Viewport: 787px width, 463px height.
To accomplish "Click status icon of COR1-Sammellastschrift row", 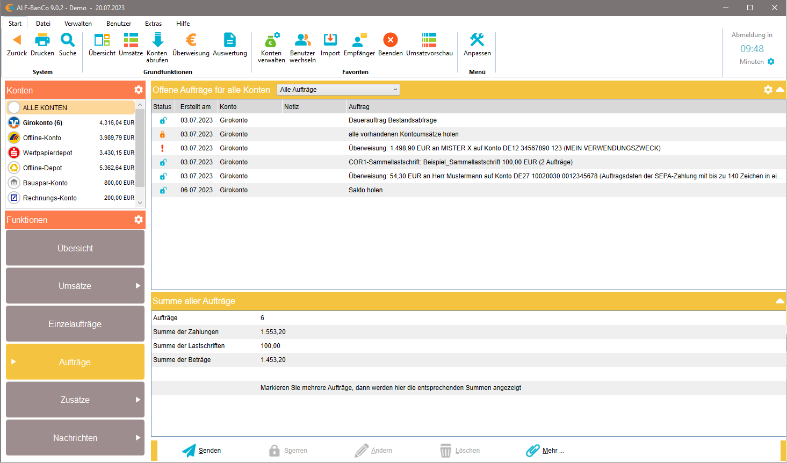I will point(163,162).
